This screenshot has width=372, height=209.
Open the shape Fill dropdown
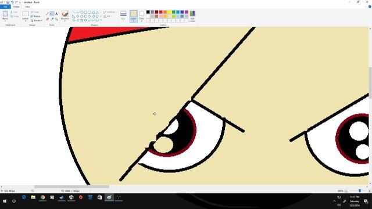(107, 16)
